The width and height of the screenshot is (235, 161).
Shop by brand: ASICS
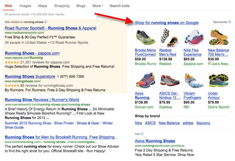point(150,123)
